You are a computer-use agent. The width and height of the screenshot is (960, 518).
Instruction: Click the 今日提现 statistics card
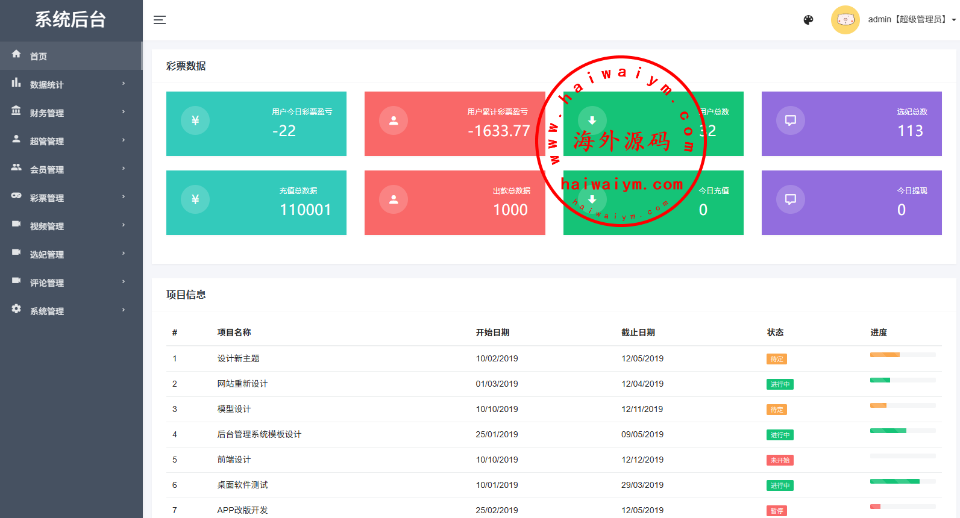point(851,202)
